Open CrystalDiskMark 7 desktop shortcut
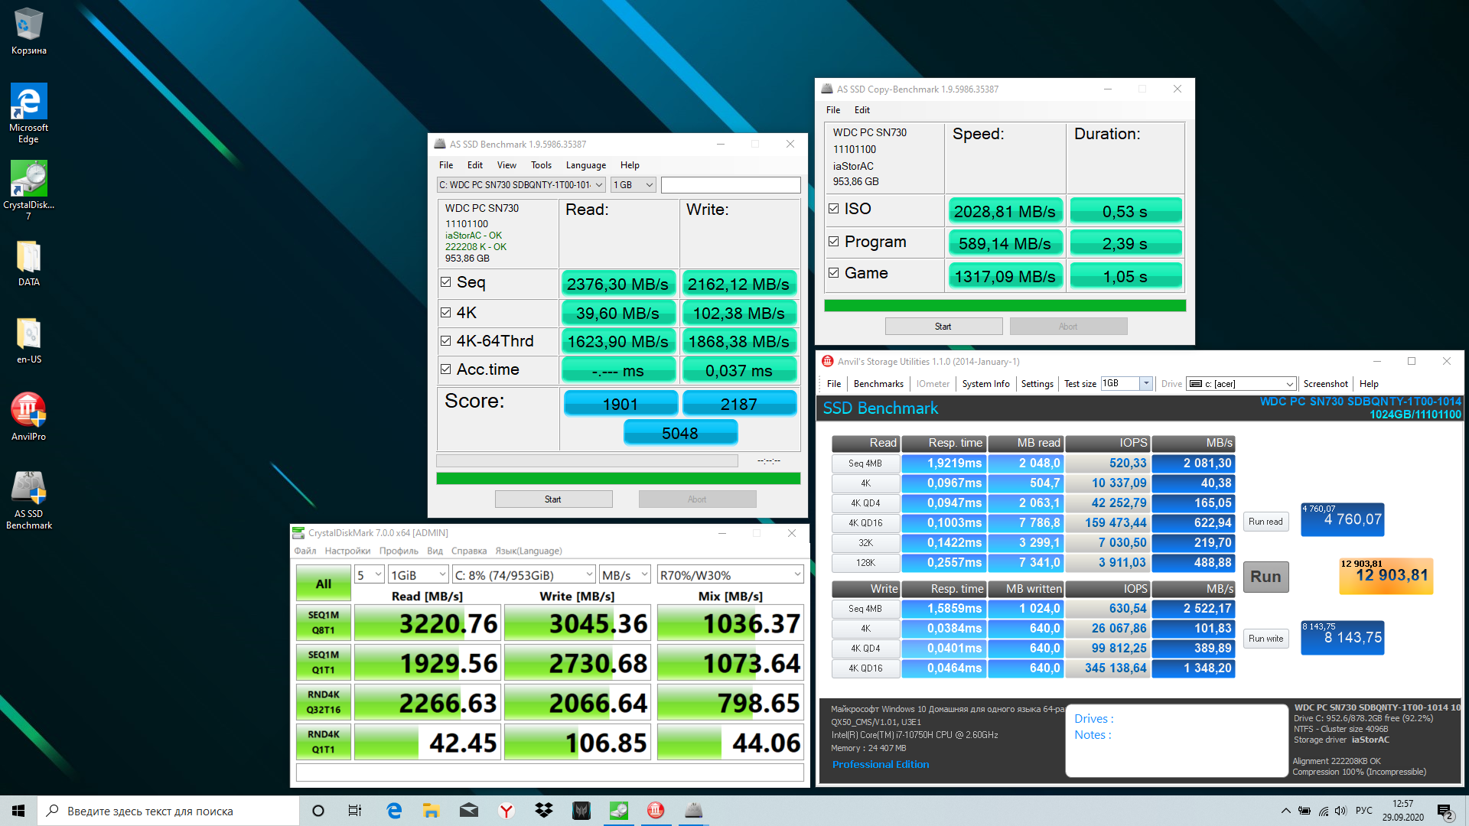This screenshot has height=826, width=1469. pos(29,190)
